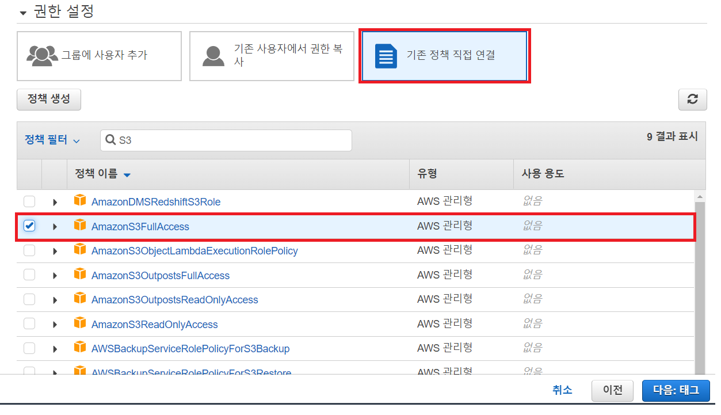Click the 정책 생성 button
Image resolution: width=721 pixels, height=415 pixels.
click(x=49, y=99)
